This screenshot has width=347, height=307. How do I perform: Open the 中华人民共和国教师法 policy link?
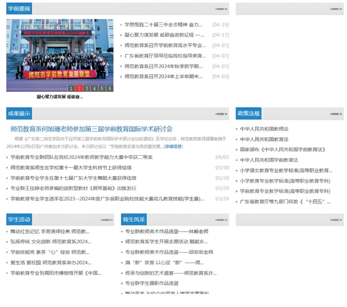point(264,129)
